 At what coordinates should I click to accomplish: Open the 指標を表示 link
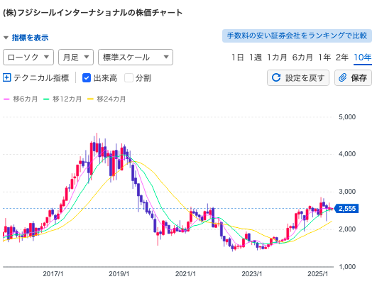point(30,38)
